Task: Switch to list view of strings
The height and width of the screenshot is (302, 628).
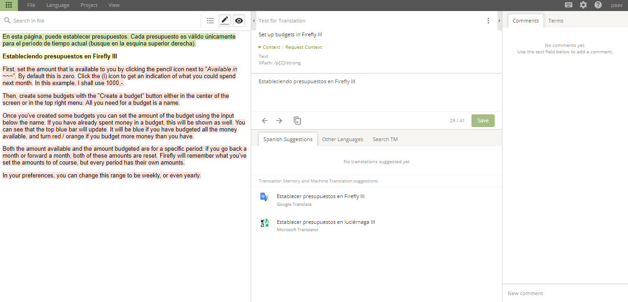Action: pyautogui.click(x=210, y=21)
